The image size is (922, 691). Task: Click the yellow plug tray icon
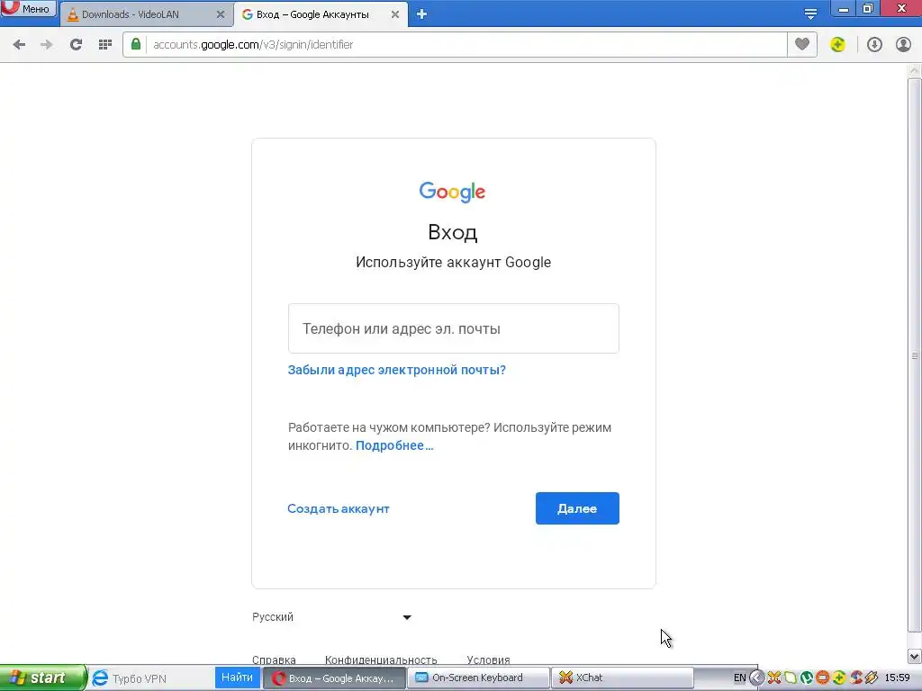coord(872,678)
